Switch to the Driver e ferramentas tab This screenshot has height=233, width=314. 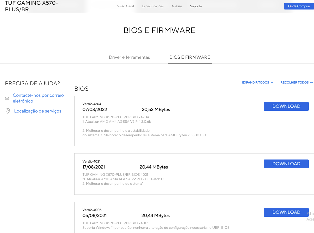tap(129, 57)
